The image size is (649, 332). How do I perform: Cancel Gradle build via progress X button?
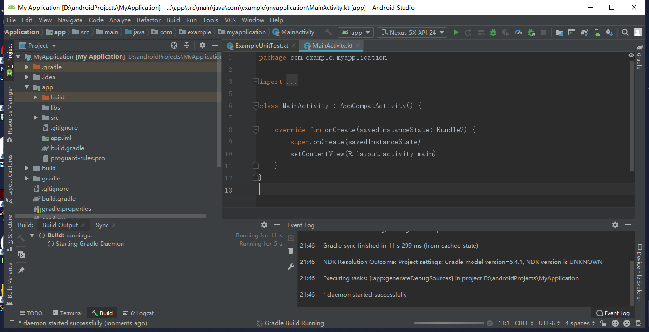click(x=490, y=323)
